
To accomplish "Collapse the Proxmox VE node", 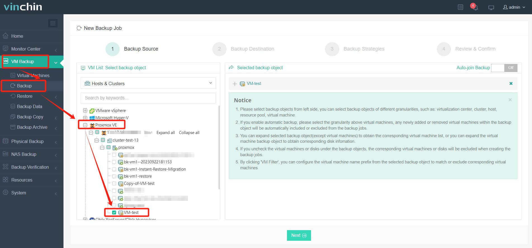I will pyautogui.click(x=85, y=125).
